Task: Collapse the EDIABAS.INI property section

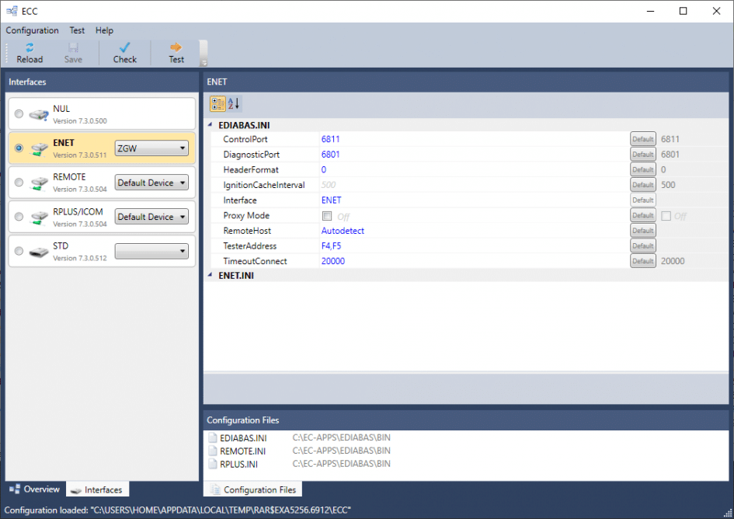Action: [210, 125]
